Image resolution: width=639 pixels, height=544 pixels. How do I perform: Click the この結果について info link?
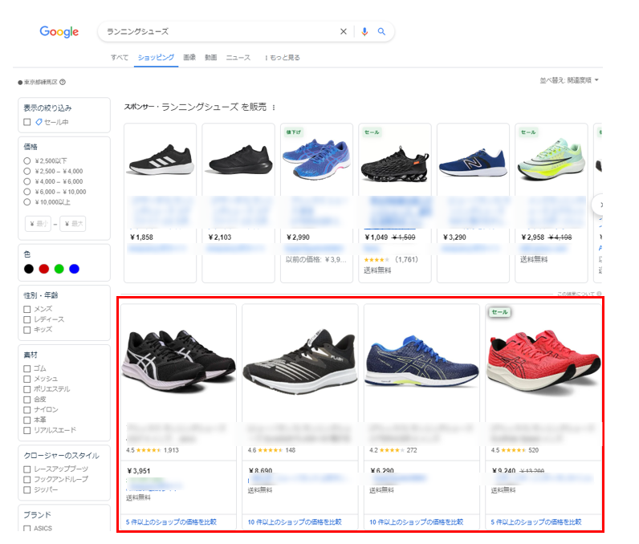(x=579, y=294)
